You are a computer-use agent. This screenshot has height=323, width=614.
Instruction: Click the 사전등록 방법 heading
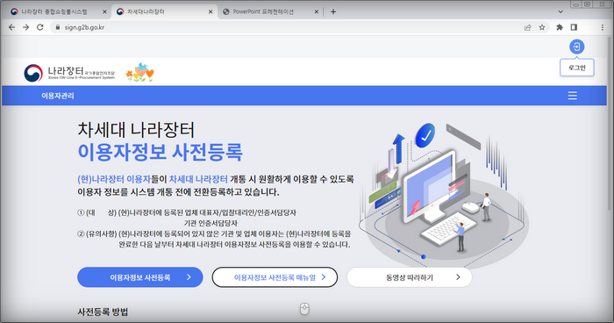coord(103,312)
